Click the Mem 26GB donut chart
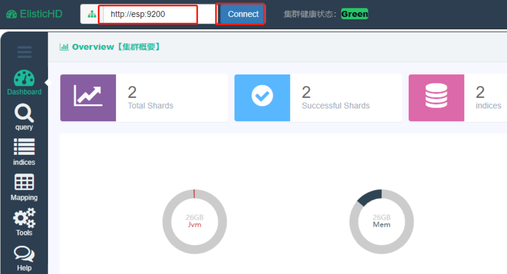The height and width of the screenshot is (274, 507). click(x=381, y=221)
